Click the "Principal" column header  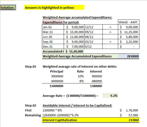click(x=57, y=71)
